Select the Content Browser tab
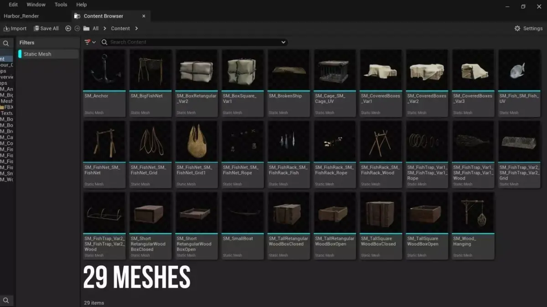The image size is (547, 307). (103, 16)
